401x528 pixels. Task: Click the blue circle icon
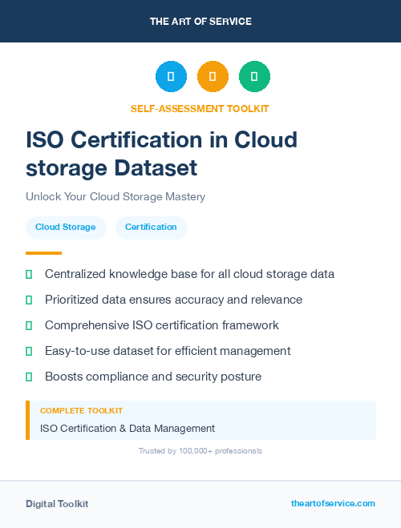pyautogui.click(x=171, y=76)
